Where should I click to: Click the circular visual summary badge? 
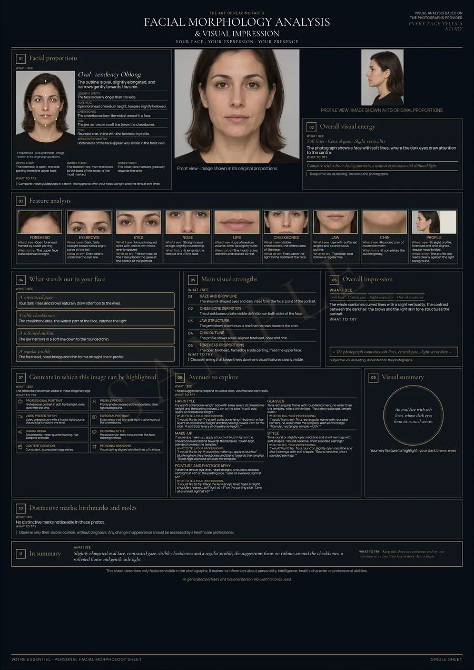[x=413, y=416]
